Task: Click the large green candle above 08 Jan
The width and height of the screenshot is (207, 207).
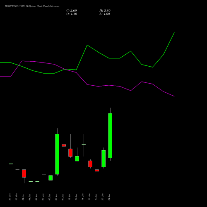Action: pyautogui.click(x=57, y=154)
